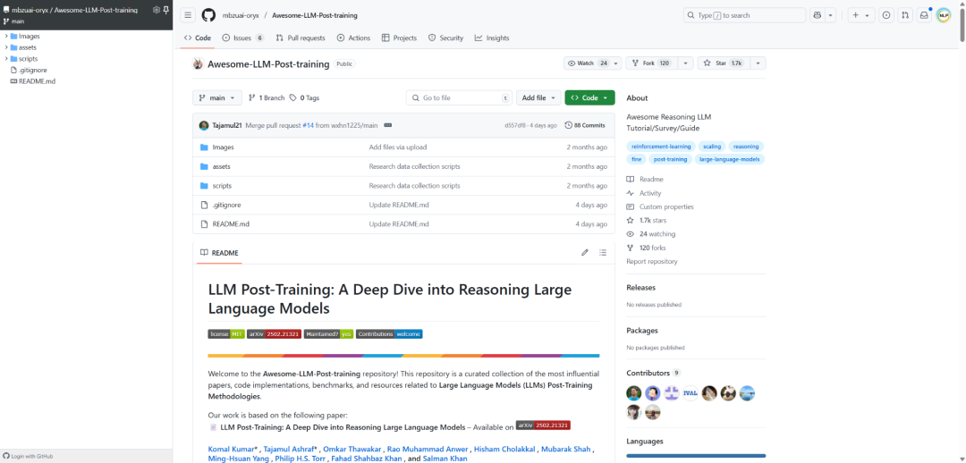Fork the repository button
The width and height of the screenshot is (966, 463).
651,63
